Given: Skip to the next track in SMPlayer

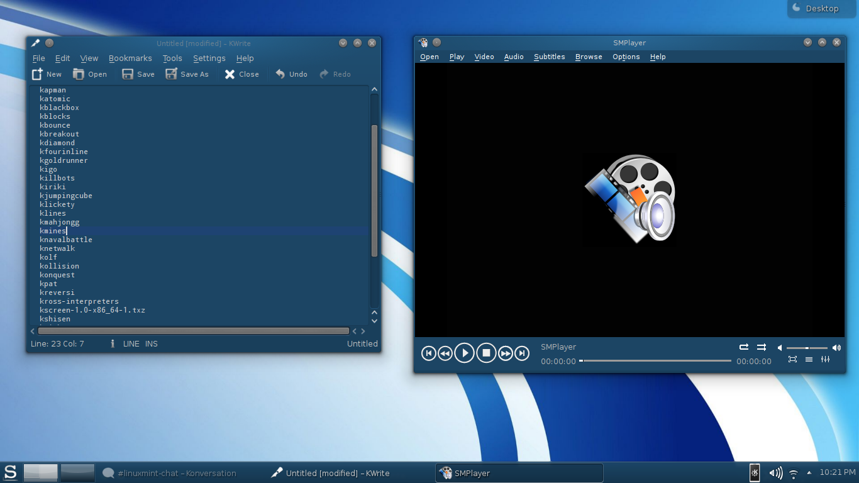Looking at the screenshot, I should point(521,353).
